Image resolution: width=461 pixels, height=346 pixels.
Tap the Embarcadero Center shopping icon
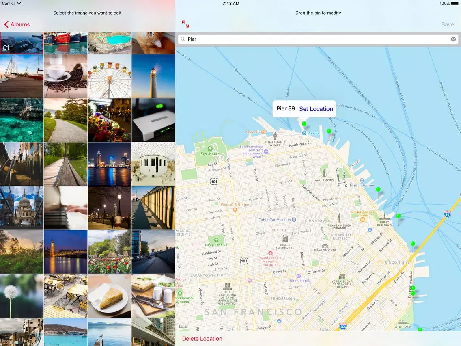pyautogui.click(x=362, y=219)
